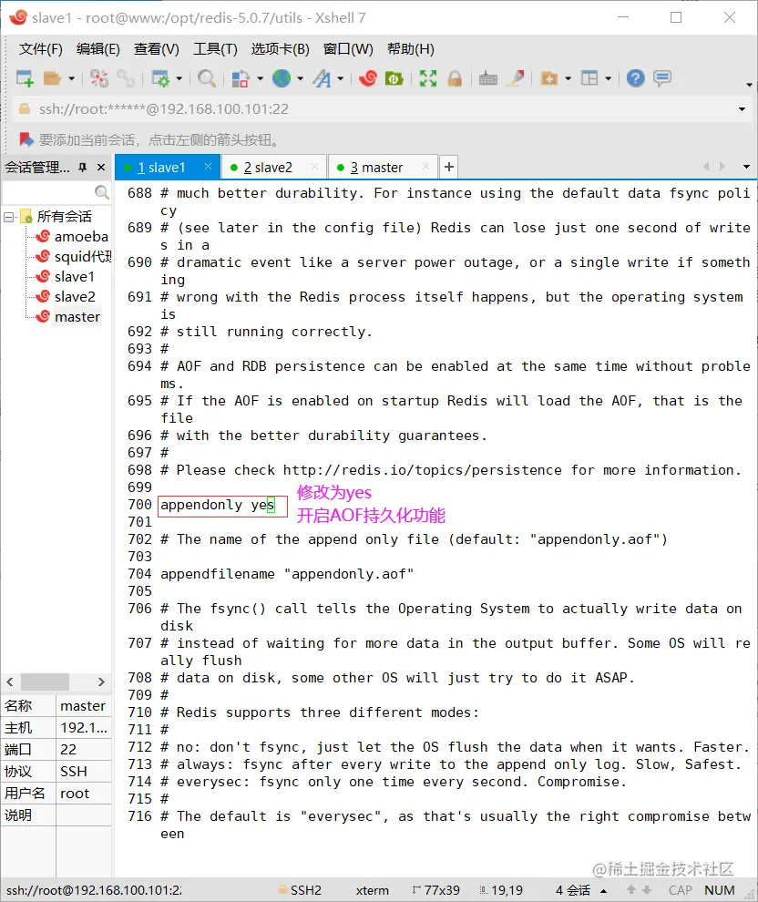Click the session manager search field
Viewport: 758px width, 902px height.
tap(56, 192)
